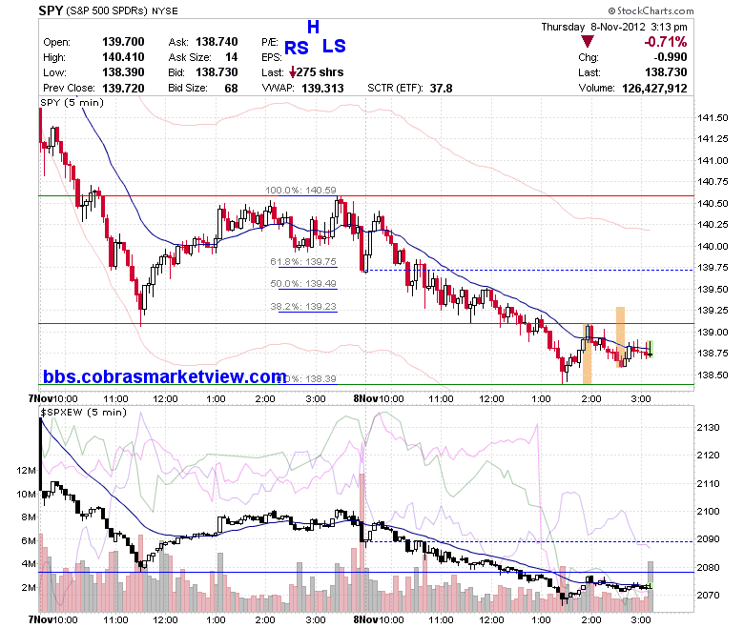Click the Volume figure 126,427,912
The image size is (744, 628).
[x=654, y=89]
